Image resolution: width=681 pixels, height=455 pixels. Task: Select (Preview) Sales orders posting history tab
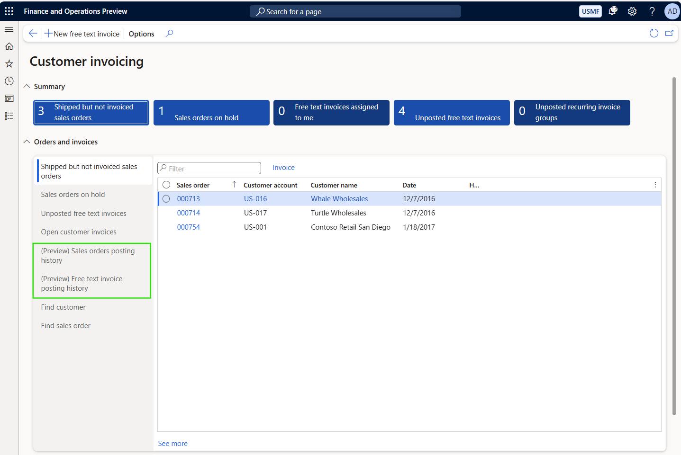93,256
